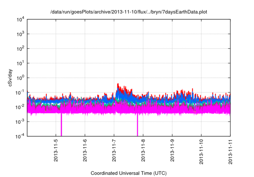
Task: Click the 10^-2 y-axis tick label
Action: [20, 107]
